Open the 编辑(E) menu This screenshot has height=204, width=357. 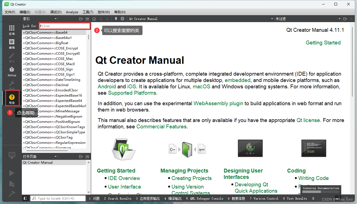click(25, 12)
